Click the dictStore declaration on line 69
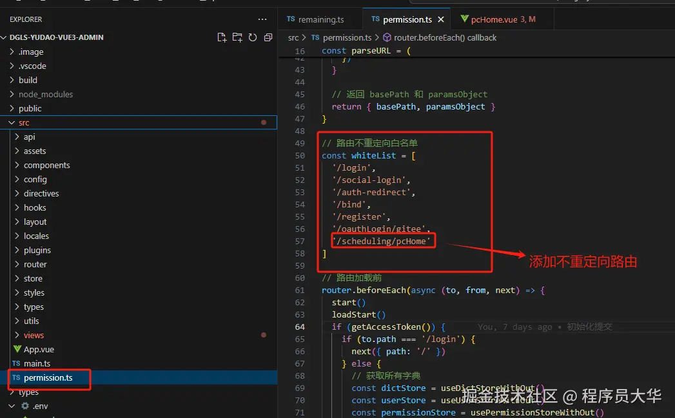The width and height of the screenshot is (675, 418). [404, 388]
